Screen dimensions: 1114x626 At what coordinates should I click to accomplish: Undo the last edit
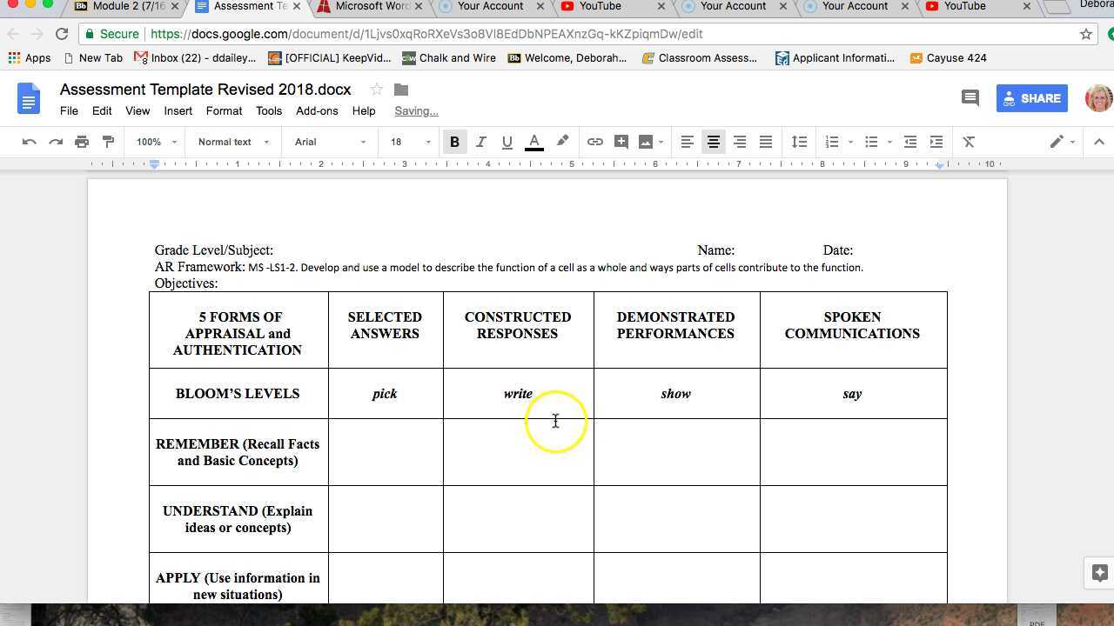pyautogui.click(x=30, y=142)
